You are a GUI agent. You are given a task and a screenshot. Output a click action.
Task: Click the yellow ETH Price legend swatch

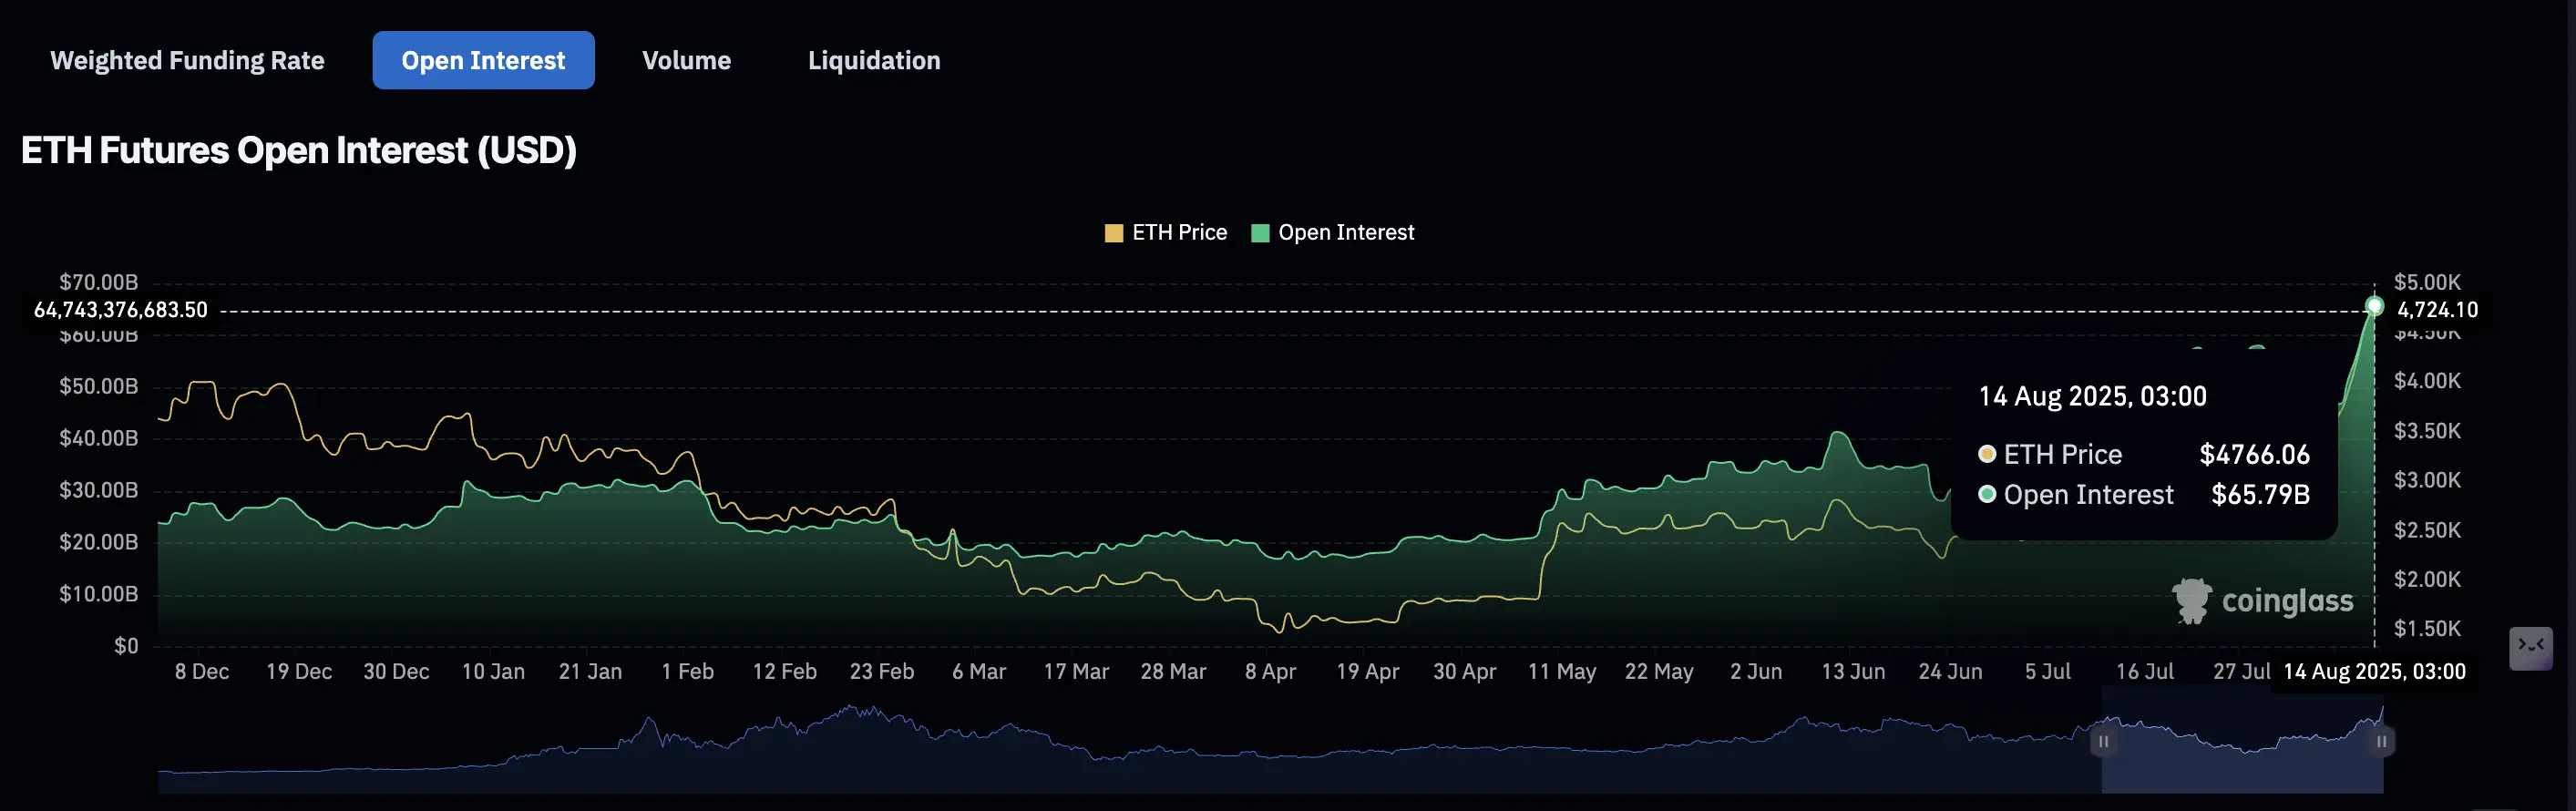1114,234
